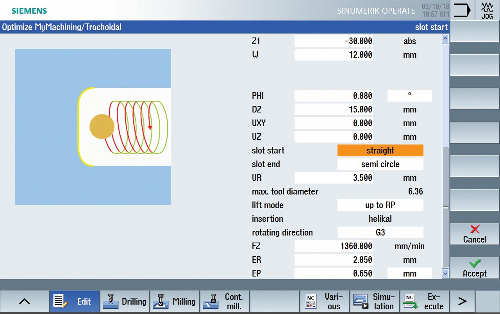Toggle the slot start straight selection
Screen dimensions: 500x314
coord(380,151)
